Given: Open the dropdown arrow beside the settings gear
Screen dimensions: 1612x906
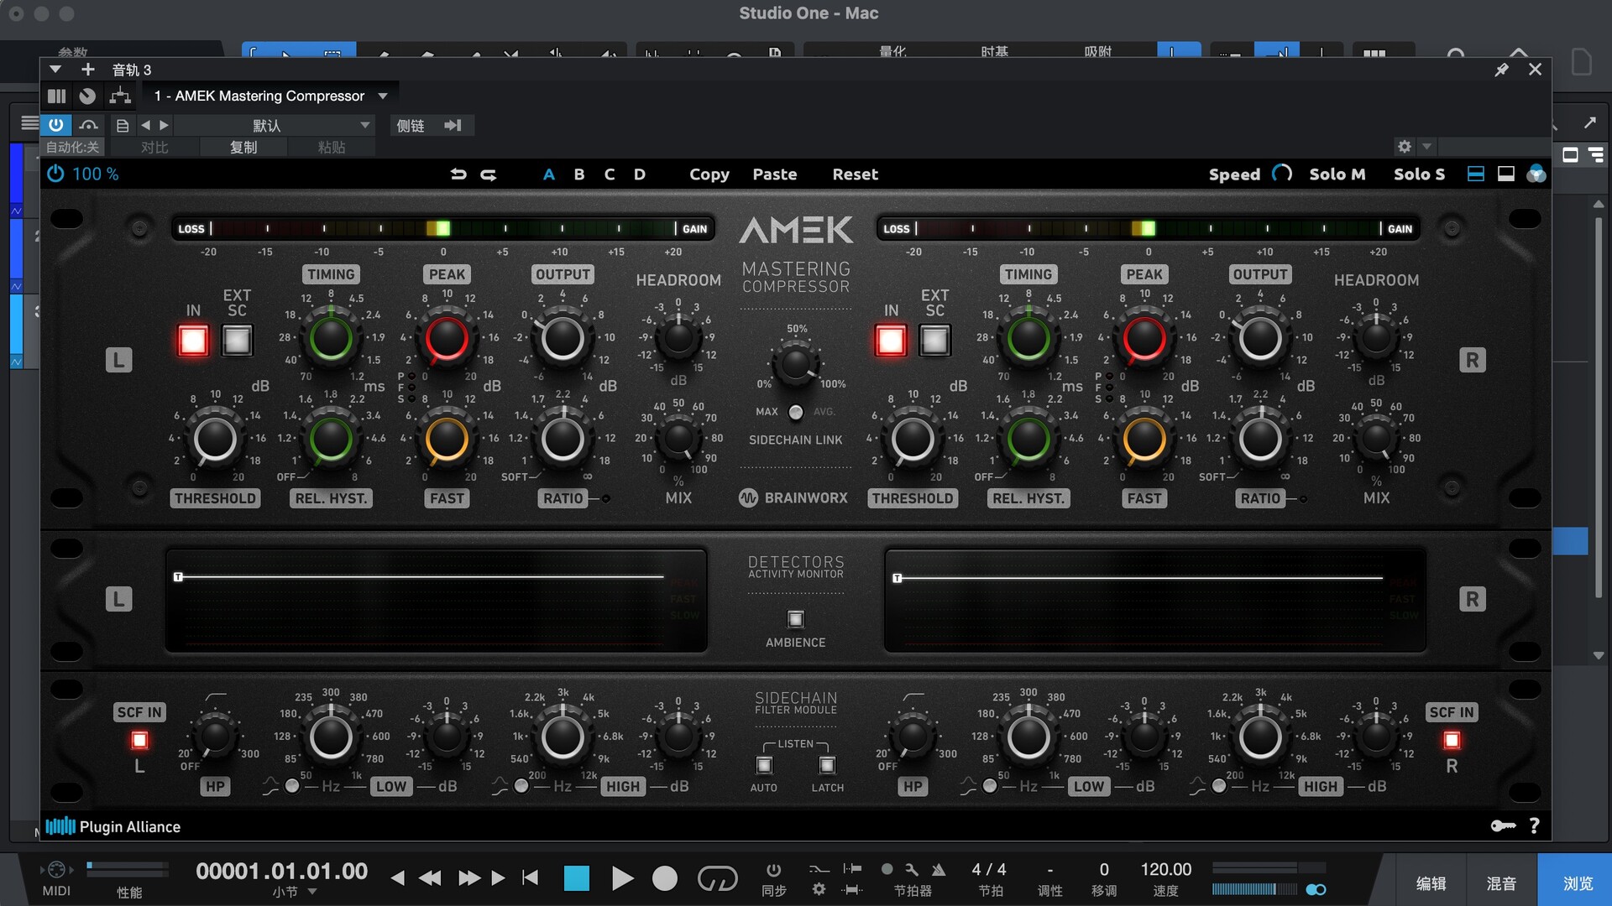Looking at the screenshot, I should click(1426, 147).
